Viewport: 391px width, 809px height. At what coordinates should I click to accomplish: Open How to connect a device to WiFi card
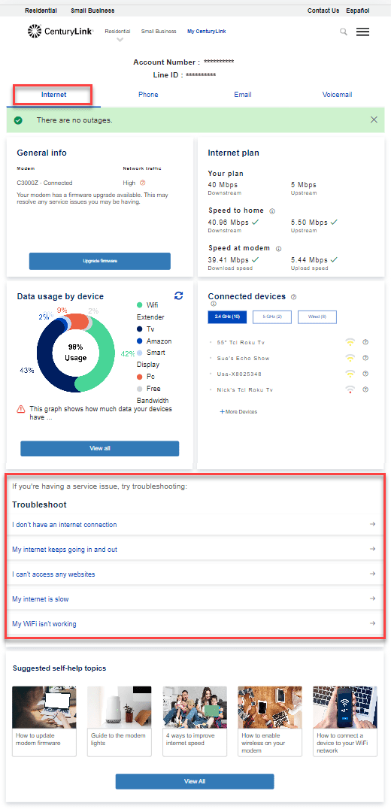click(x=345, y=721)
